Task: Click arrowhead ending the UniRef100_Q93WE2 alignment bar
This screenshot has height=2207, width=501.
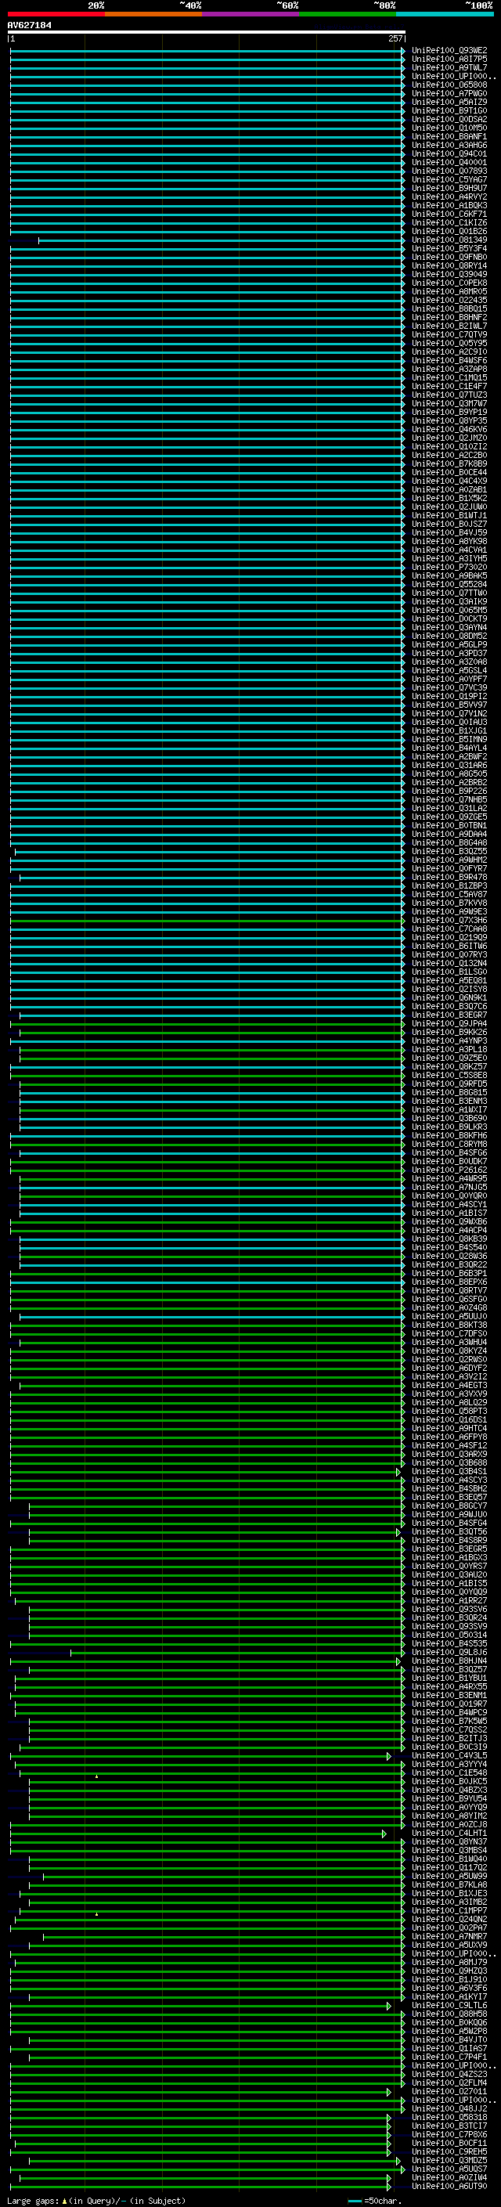Action: coord(402,51)
